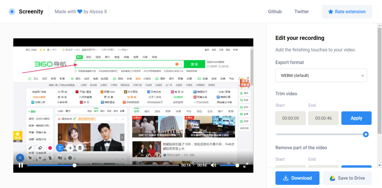Download the recording
The width and height of the screenshot is (382, 188).
point(297,178)
